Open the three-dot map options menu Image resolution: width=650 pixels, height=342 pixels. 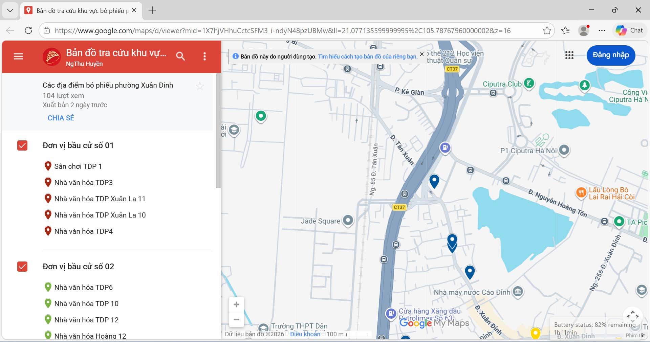[x=204, y=56]
